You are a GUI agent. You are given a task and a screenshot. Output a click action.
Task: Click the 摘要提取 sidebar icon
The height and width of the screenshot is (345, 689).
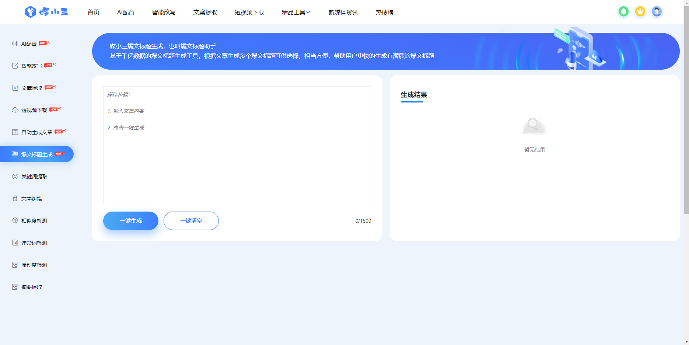click(15, 287)
